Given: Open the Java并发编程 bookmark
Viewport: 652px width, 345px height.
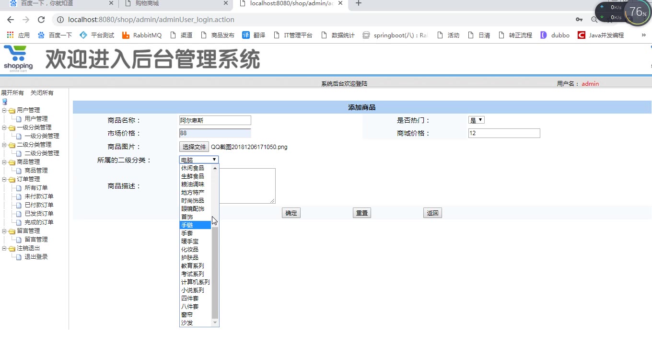Looking at the screenshot, I should 601,35.
